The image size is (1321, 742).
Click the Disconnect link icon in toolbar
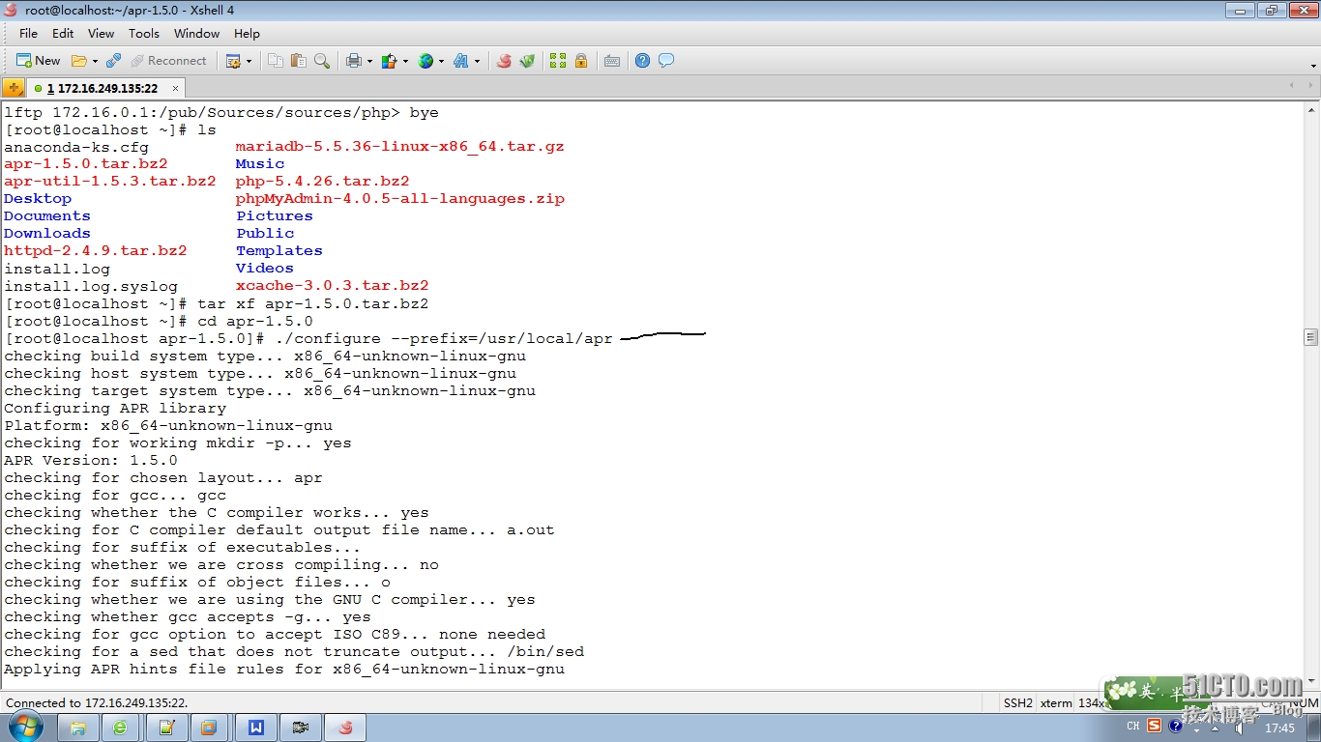(113, 61)
